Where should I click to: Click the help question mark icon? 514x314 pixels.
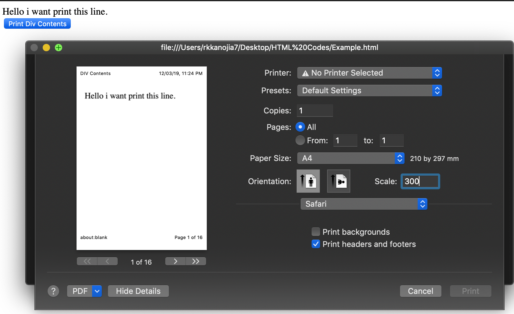(53, 291)
